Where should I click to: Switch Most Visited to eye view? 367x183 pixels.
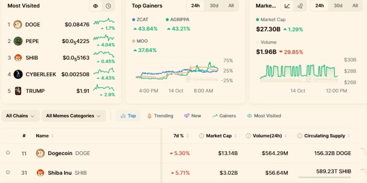95,6
